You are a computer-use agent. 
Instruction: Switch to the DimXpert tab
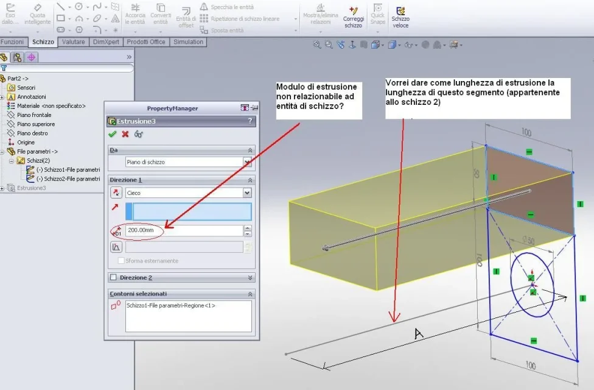[x=106, y=41]
